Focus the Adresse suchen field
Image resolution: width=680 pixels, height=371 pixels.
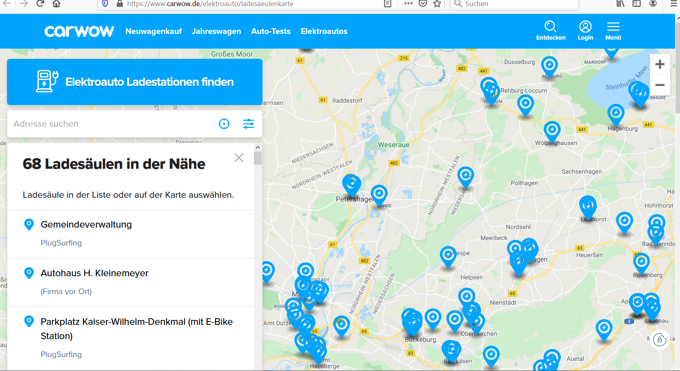[x=112, y=124]
